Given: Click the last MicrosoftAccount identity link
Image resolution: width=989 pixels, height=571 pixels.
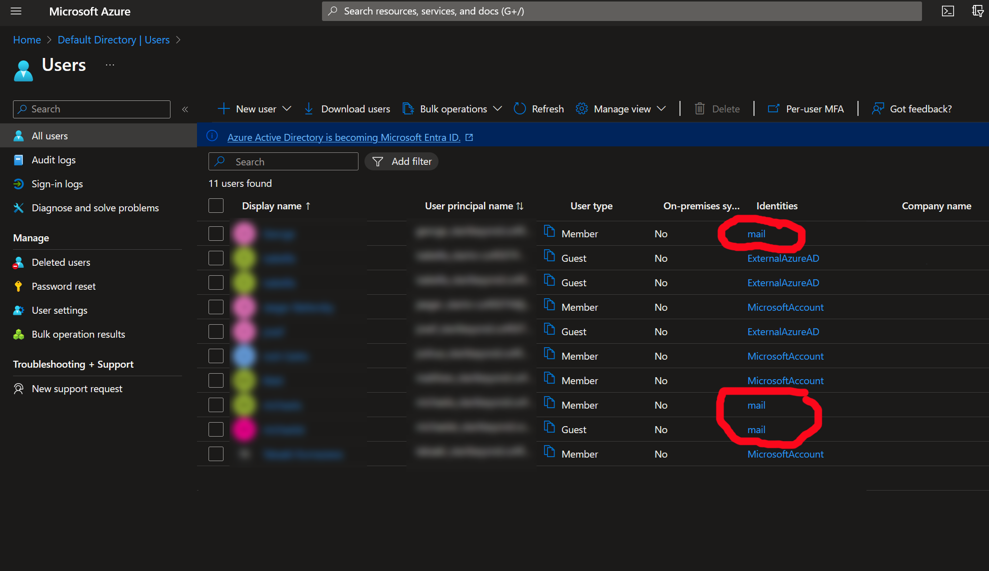Looking at the screenshot, I should click(785, 454).
